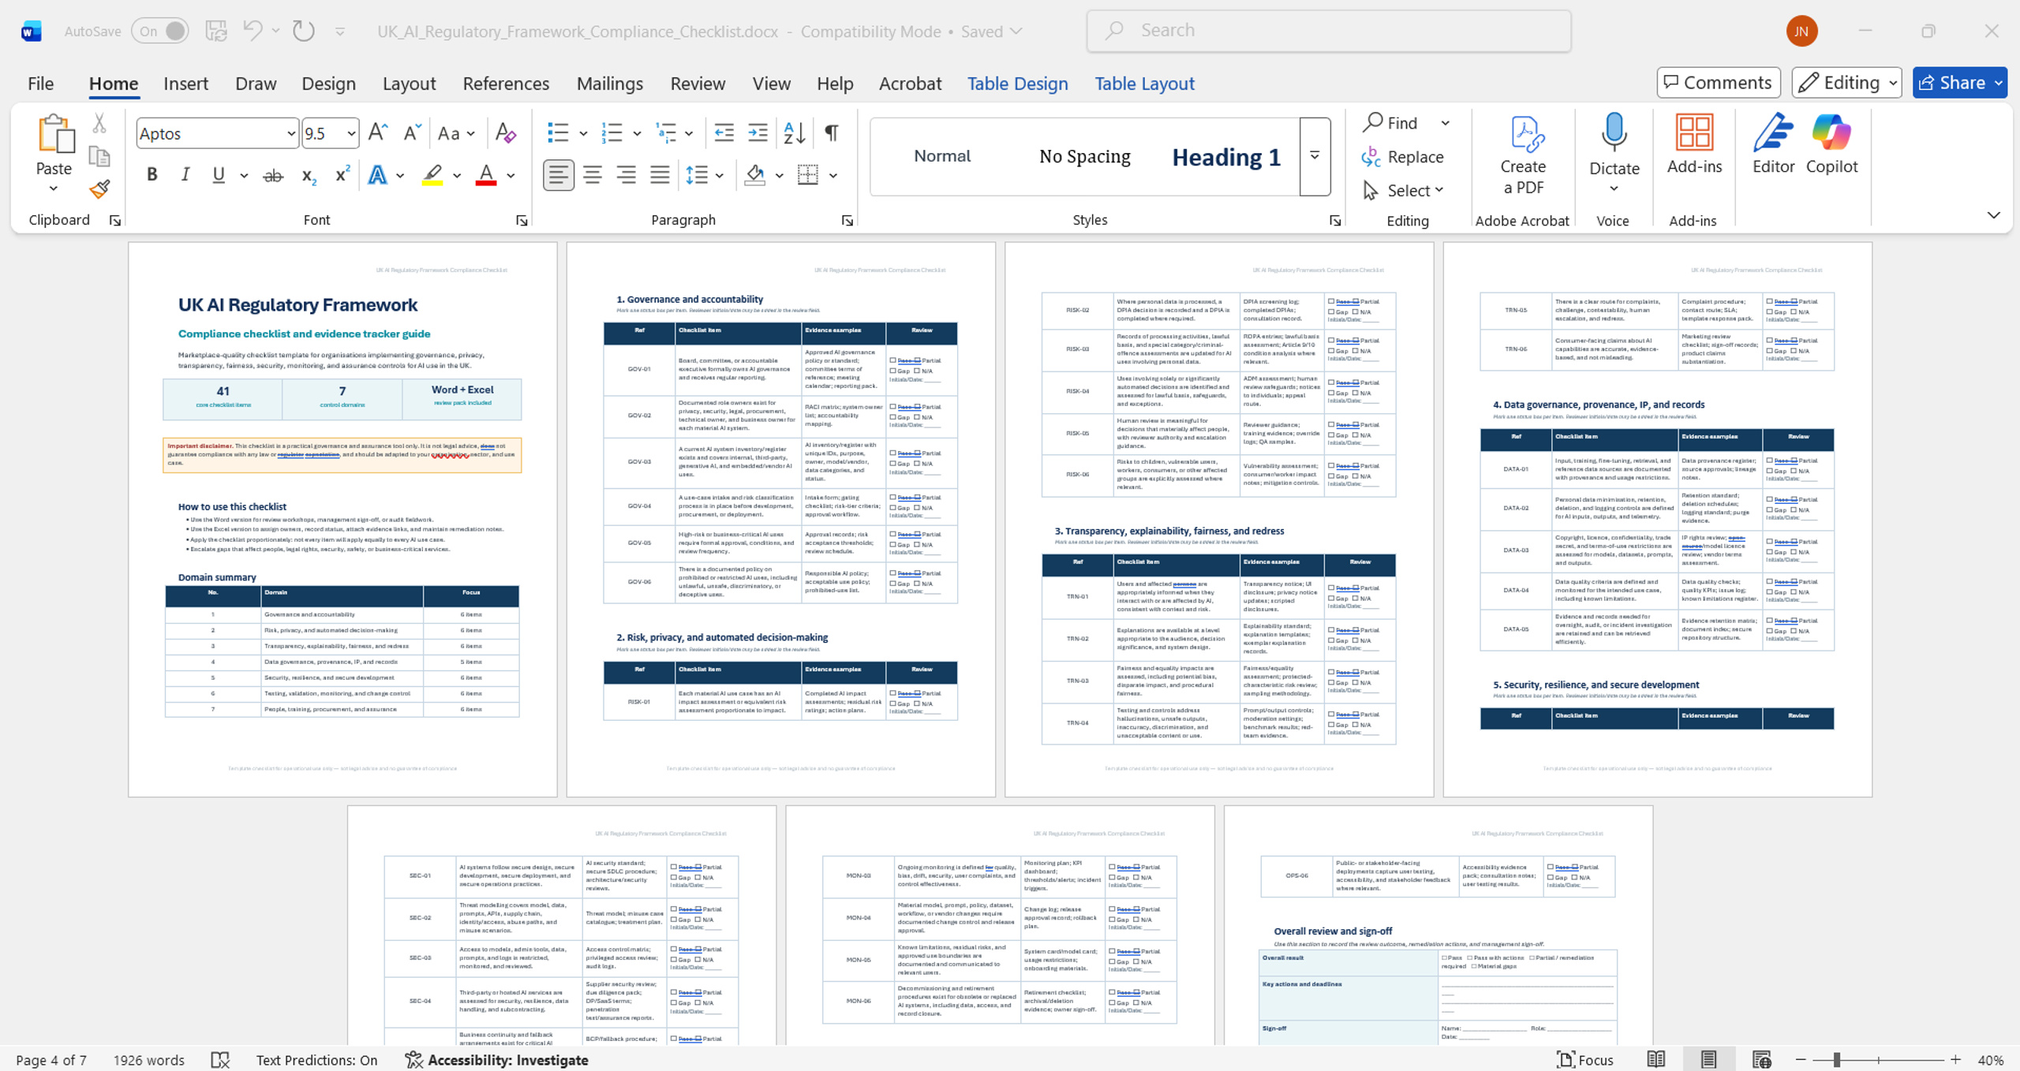2020x1071 pixels.
Task: Sort text with the A-Z icon
Action: coord(795,132)
